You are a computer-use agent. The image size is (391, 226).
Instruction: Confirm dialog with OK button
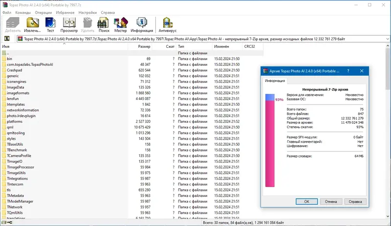click(306, 201)
